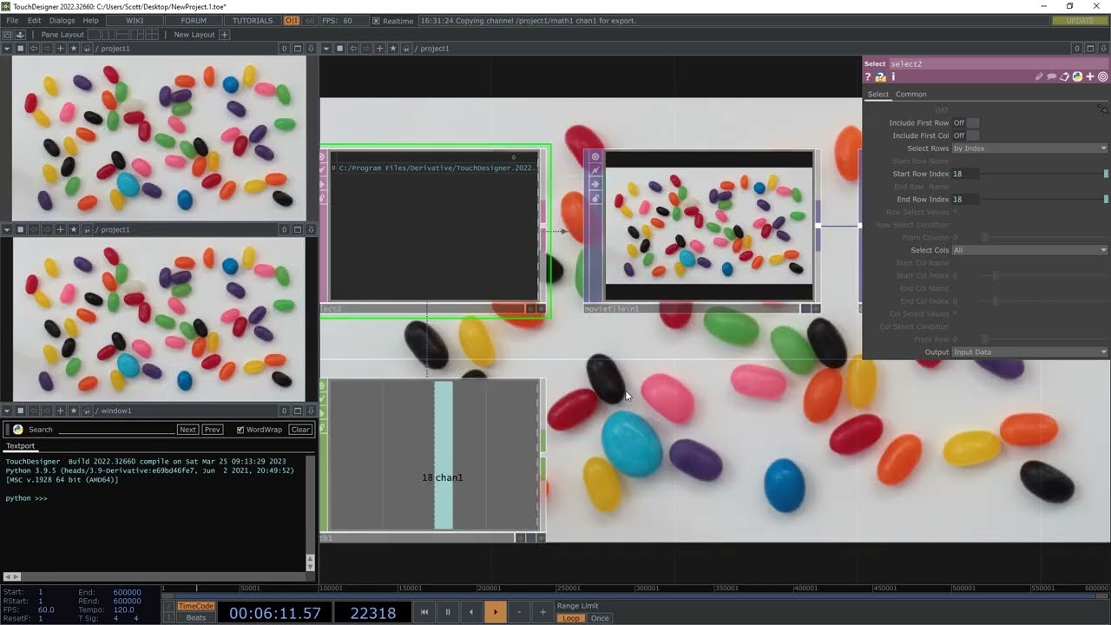Screen dimensions: 1111x625
Task: Click the expand arrow icon under parameter tabs
Action: pos(1102,109)
